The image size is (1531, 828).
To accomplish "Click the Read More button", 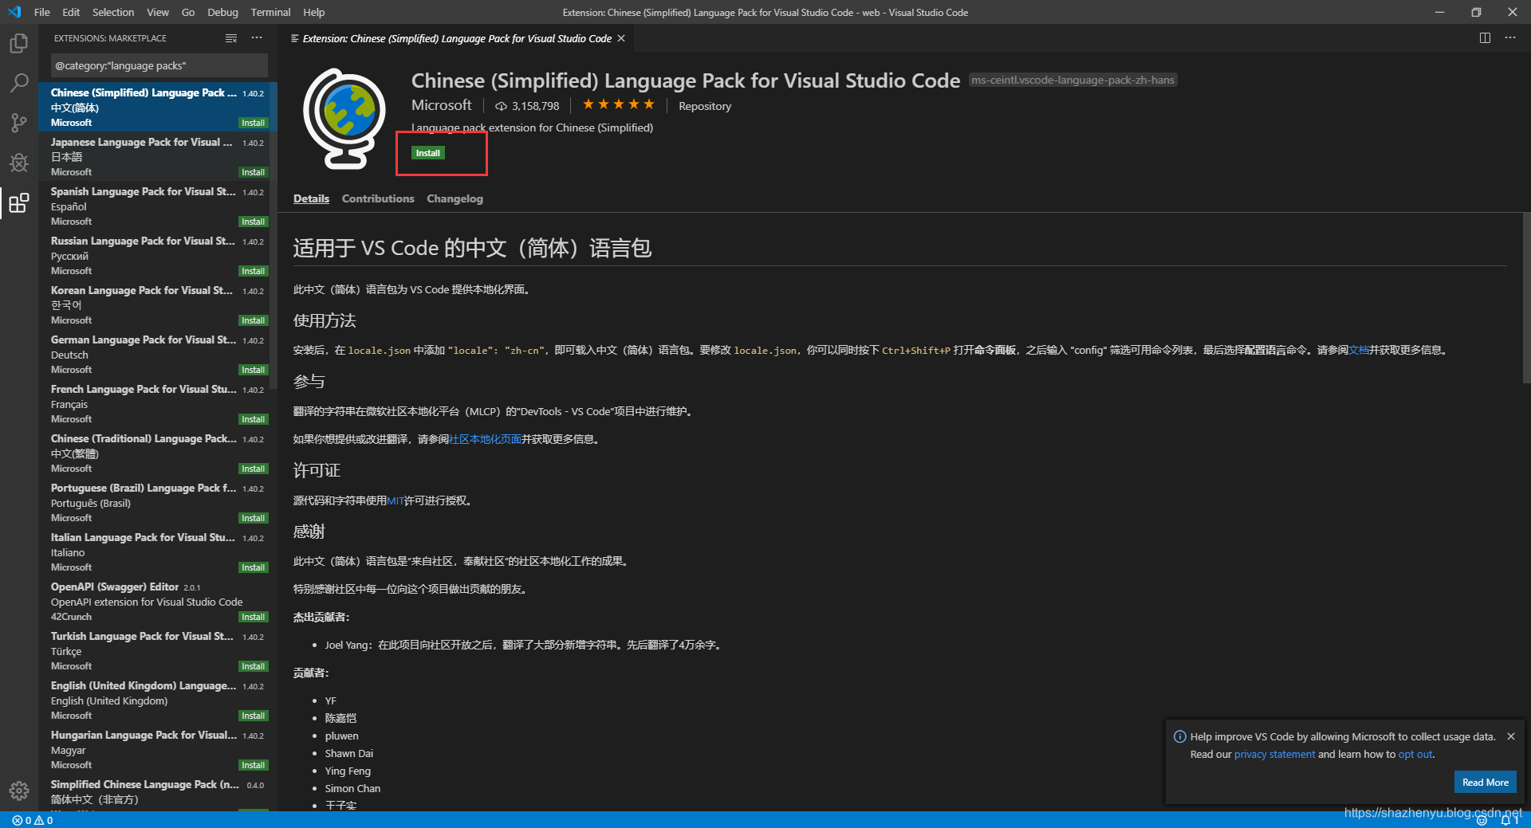I will 1484,782.
